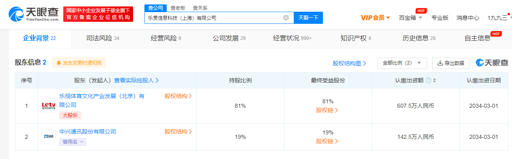The height and width of the screenshot is (159, 512).
Task: Click the help icon next to 认缴出资额
Action: point(428,80)
